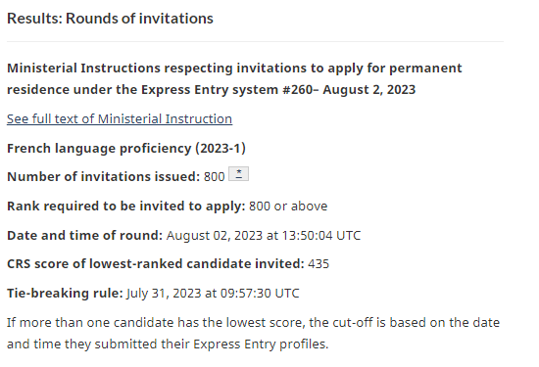Click the August 02, 2023 at 13:50:04 UTC value

pyautogui.click(x=264, y=236)
